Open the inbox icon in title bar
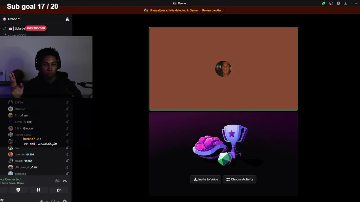The height and width of the screenshot is (202, 360). [x=331, y=3]
